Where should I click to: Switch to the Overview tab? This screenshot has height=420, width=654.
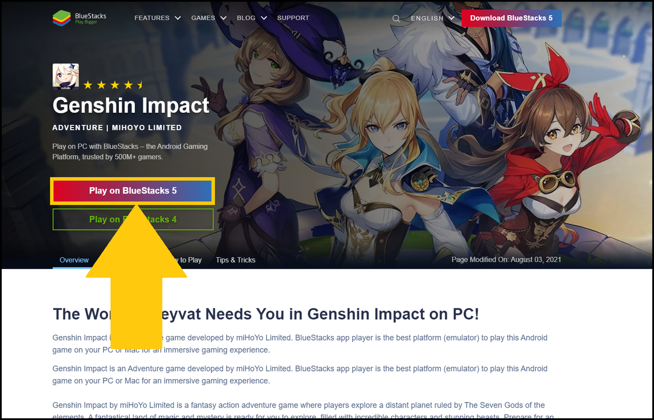click(74, 260)
